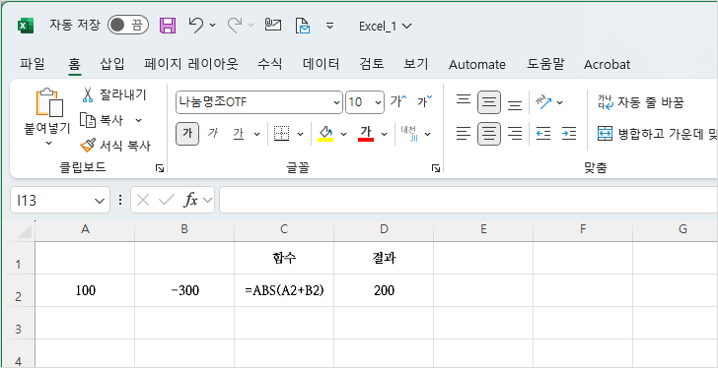Click the PDF mail share icon in quick access

[303, 26]
